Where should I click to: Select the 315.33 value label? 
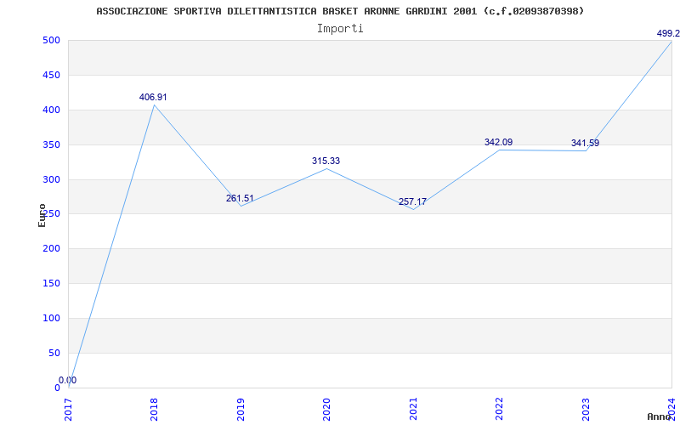326,161
